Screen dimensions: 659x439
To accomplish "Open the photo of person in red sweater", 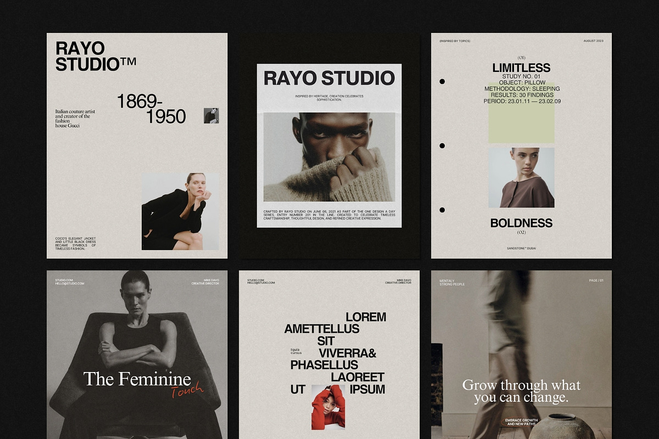I will (328, 407).
